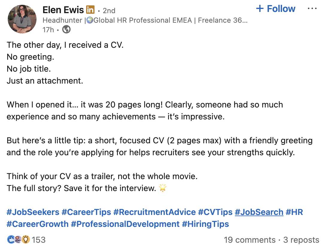Open the #CareerTips hashtag
Screen dimensions: 326x249
click(86, 212)
